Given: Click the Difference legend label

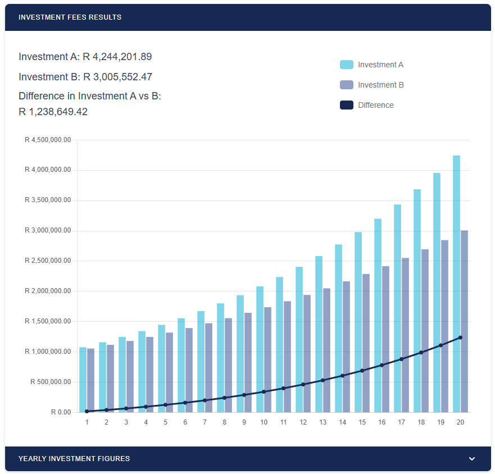Looking at the screenshot, I should (376, 105).
